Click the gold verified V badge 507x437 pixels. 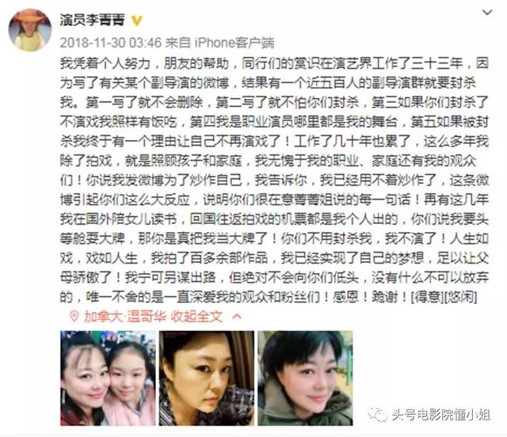coord(136,21)
